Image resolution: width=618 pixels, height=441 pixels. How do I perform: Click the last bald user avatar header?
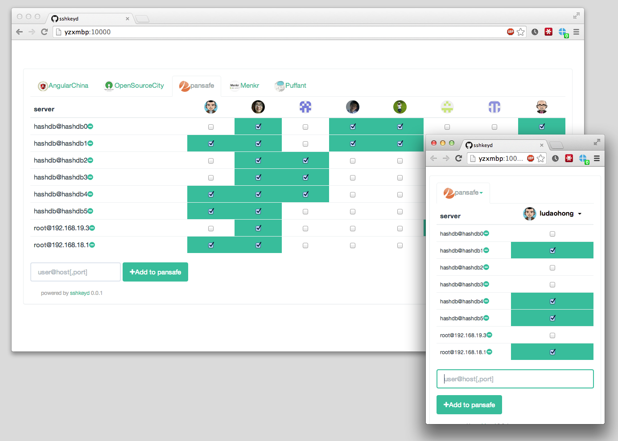[542, 107]
